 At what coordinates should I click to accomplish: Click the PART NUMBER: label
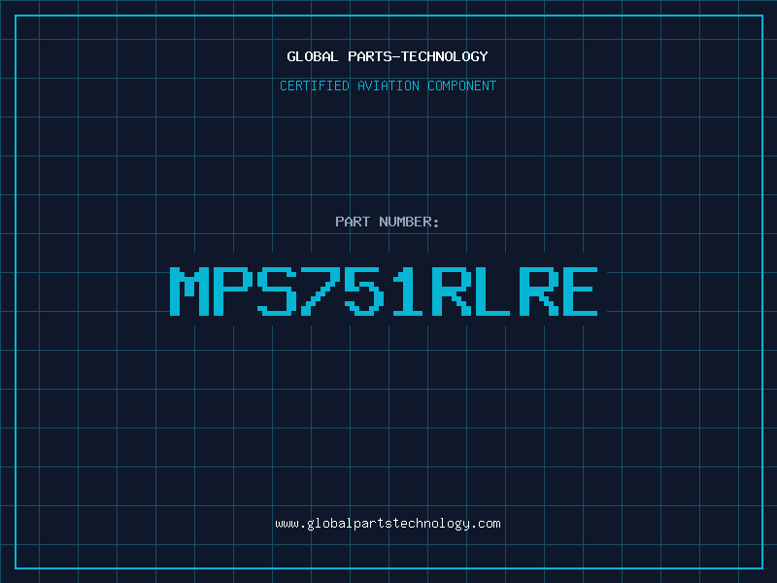[388, 222]
